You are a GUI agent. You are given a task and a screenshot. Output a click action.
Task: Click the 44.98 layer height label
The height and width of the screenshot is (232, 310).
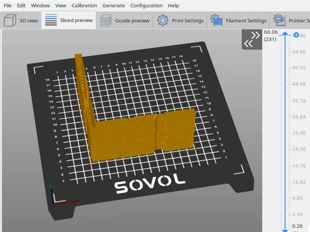pos(299,84)
